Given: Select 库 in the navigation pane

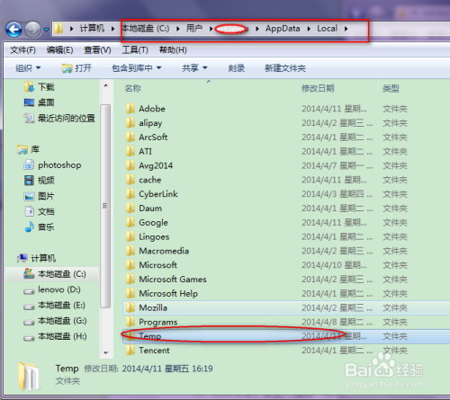Looking at the screenshot, I should tap(35, 149).
